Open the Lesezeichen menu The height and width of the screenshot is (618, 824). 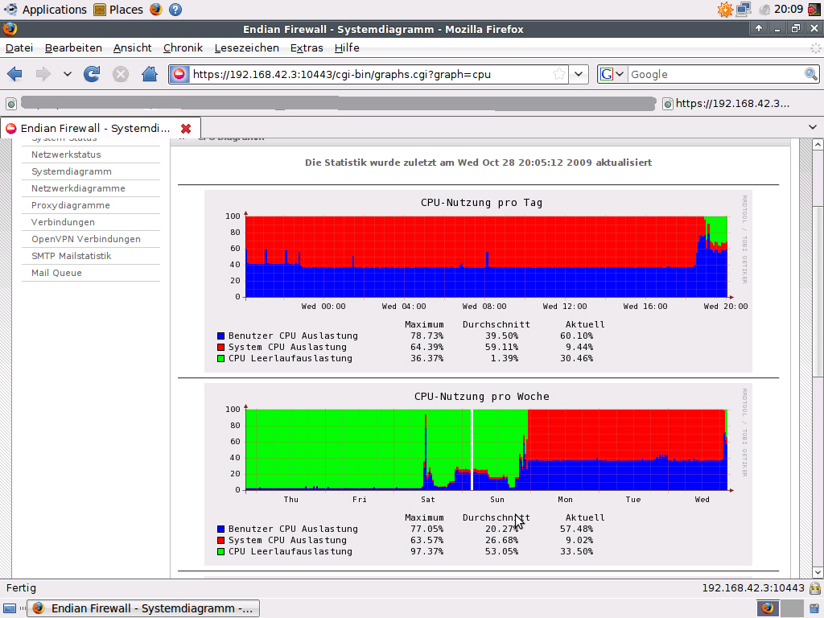(246, 47)
